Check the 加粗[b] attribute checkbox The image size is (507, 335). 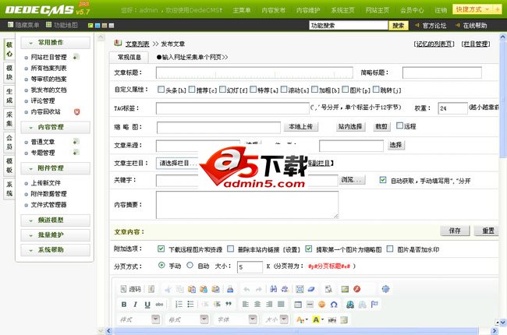pyautogui.click(x=314, y=89)
